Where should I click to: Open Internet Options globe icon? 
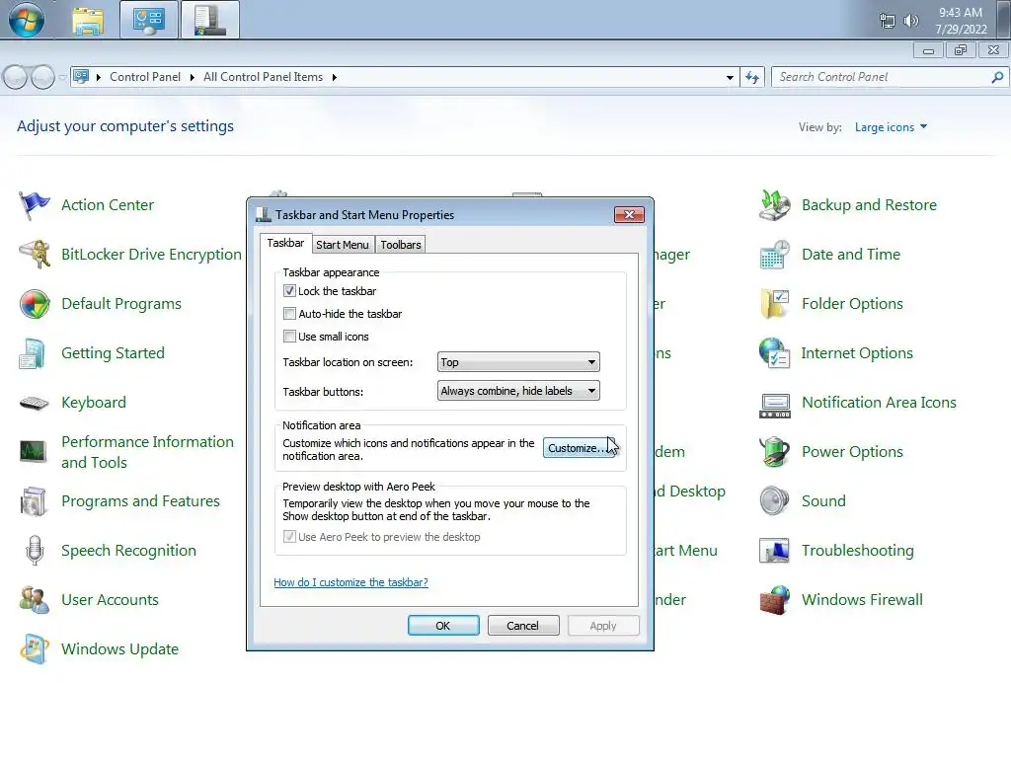(774, 353)
